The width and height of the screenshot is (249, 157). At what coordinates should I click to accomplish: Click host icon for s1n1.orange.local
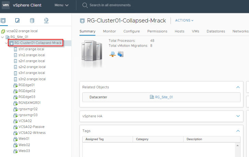click(x=15, y=49)
